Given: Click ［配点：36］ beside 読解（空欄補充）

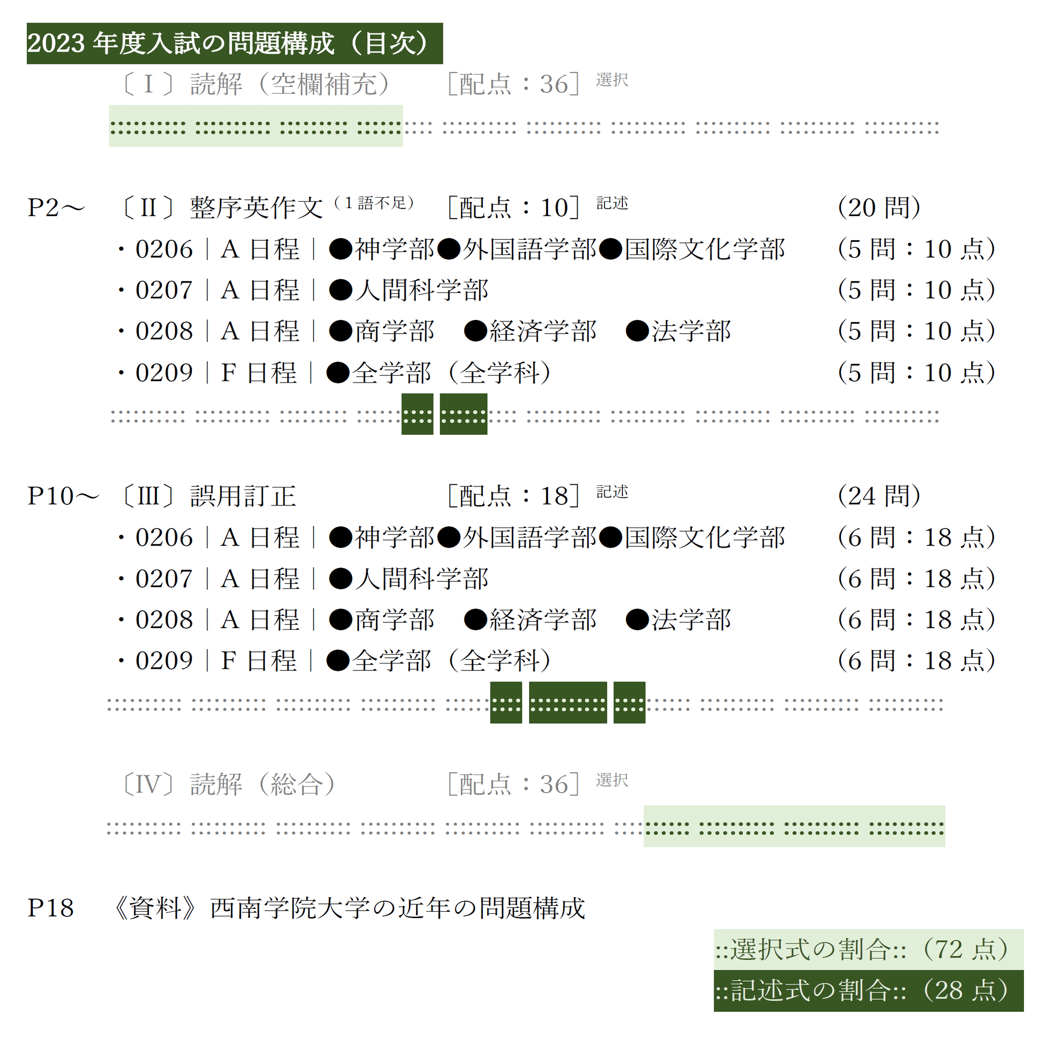Looking at the screenshot, I should coord(513,84).
